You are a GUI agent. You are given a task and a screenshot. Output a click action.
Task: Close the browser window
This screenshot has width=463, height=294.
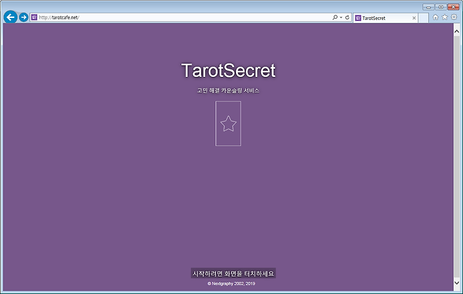(453, 7)
